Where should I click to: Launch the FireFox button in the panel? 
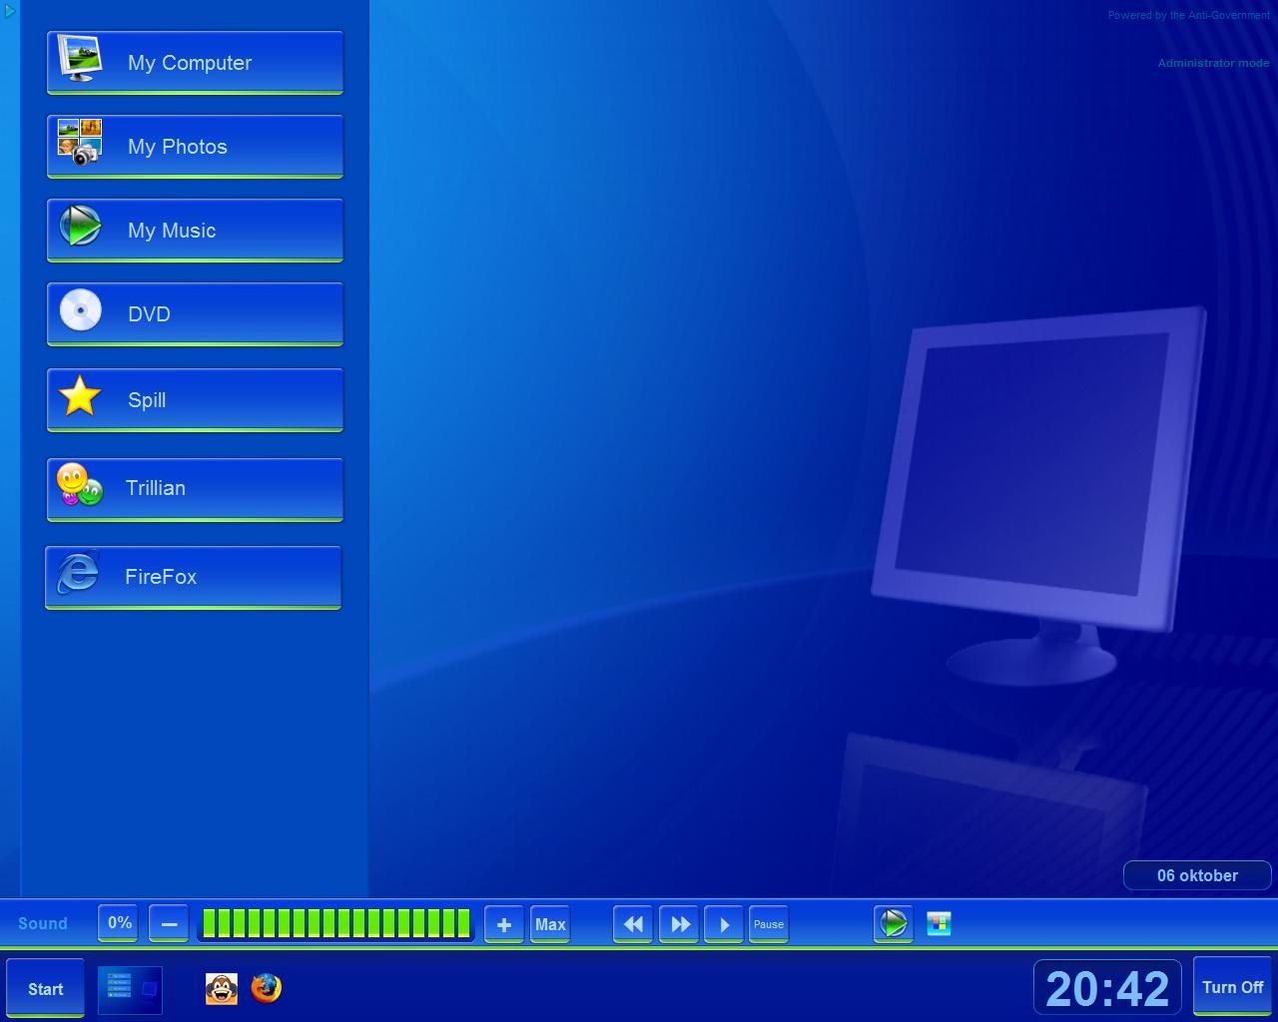click(x=193, y=577)
